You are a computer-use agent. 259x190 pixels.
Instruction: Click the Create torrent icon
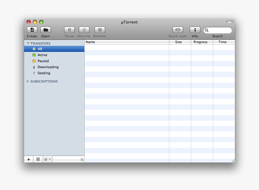click(32, 30)
